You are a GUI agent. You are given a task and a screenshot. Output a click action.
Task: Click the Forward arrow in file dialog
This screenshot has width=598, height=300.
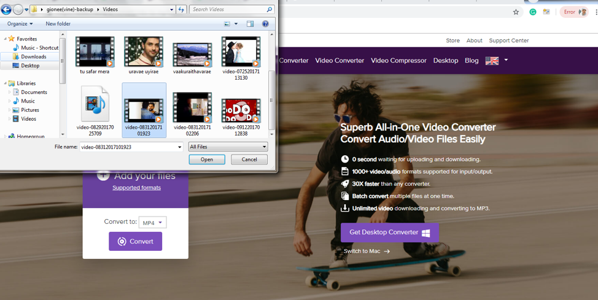pos(18,9)
